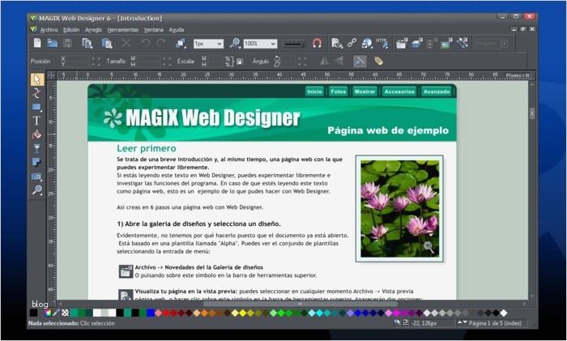Select the Shadow tool
Image resolution: width=567 pixels, height=341 pixels.
tap(36, 162)
